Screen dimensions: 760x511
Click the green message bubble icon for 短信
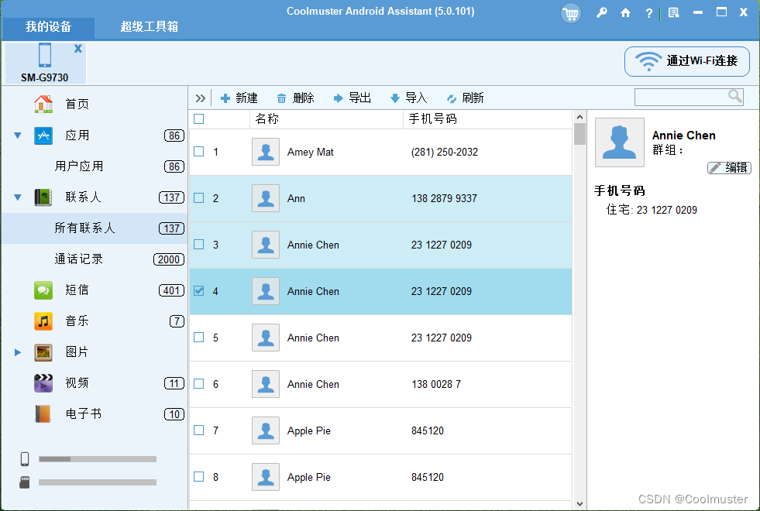(43, 290)
